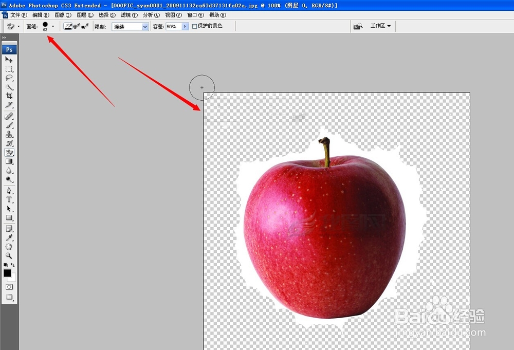514x350 pixels.
Task: Open the 窗口(W) menu
Action: (196, 15)
